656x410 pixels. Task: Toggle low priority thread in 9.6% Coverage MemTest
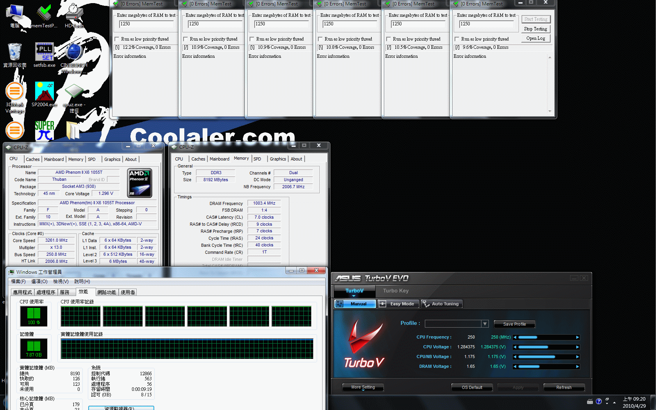pyautogui.click(x=457, y=39)
